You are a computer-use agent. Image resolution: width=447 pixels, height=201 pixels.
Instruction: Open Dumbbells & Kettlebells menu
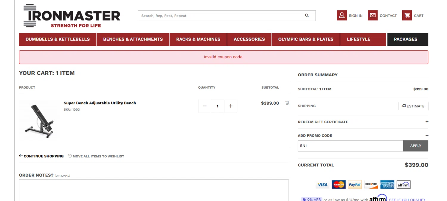(58, 39)
